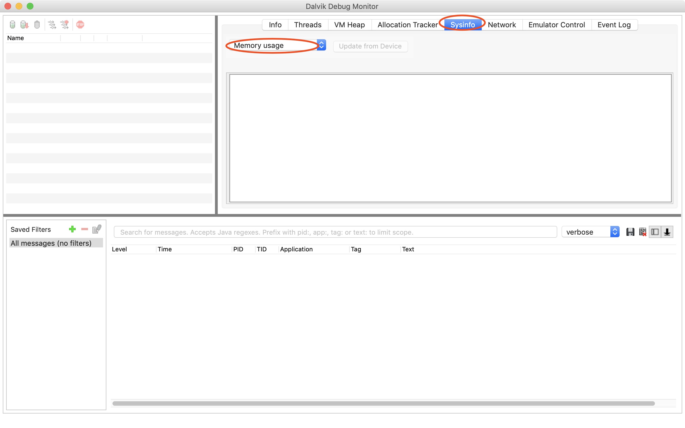
Task: Open the Event Log tab
Action: (x=614, y=25)
